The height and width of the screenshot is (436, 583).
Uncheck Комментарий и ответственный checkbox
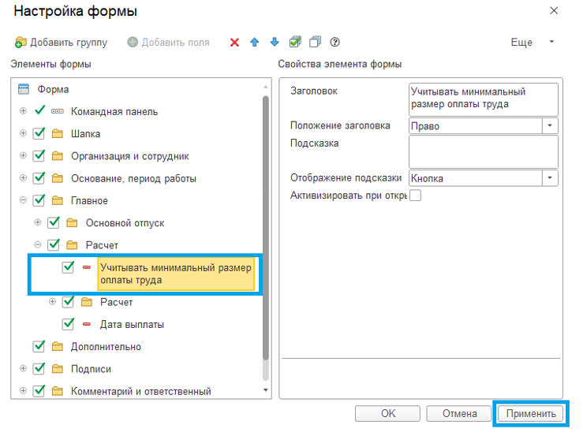click(x=39, y=391)
